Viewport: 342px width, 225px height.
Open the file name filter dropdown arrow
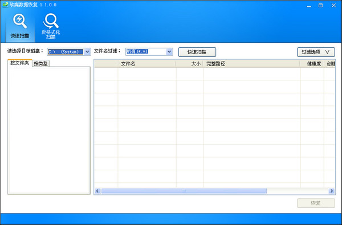(169, 52)
